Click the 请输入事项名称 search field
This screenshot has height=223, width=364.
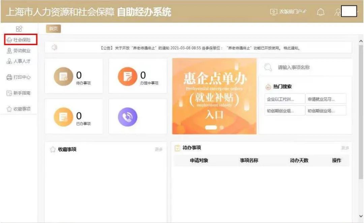310,67
